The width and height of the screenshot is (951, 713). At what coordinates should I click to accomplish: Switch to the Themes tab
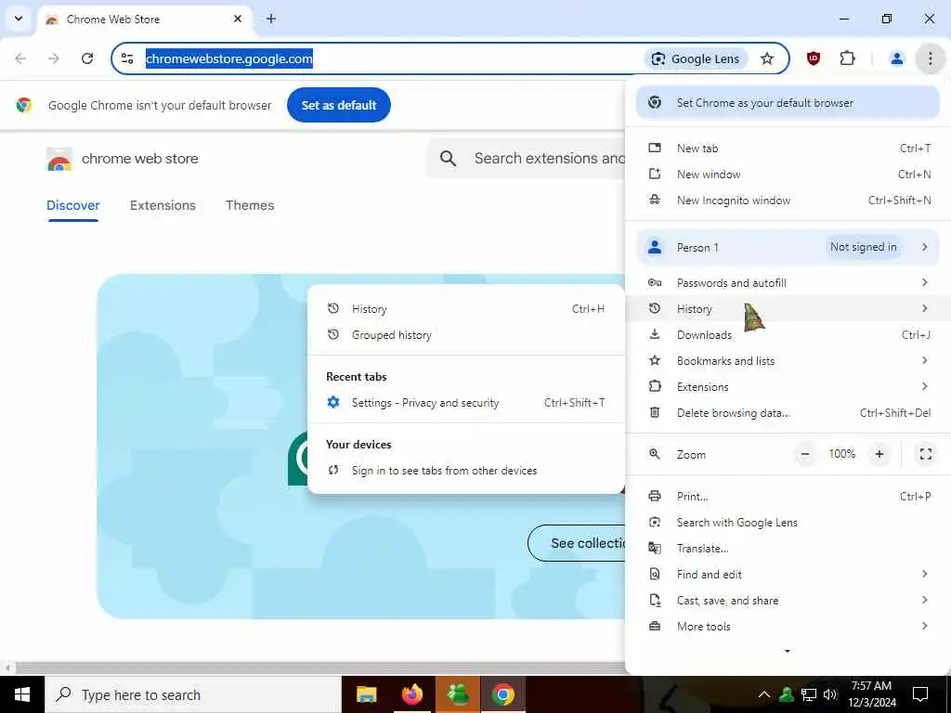(250, 205)
